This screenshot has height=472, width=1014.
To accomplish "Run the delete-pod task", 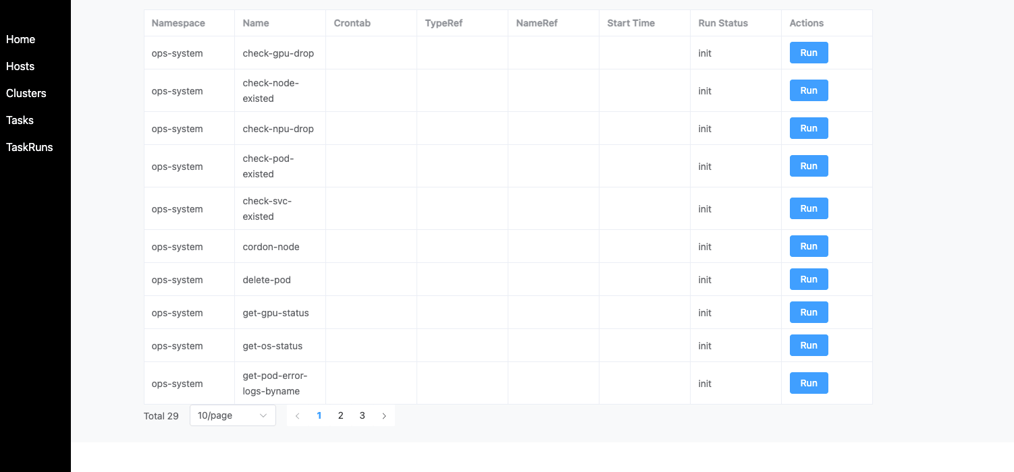I will click(x=809, y=279).
